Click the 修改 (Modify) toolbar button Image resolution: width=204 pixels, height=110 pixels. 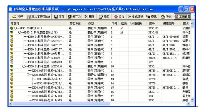point(104,17)
